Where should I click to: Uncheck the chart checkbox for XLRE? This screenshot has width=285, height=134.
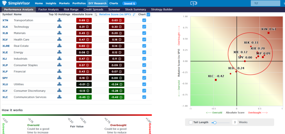tap(144, 46)
